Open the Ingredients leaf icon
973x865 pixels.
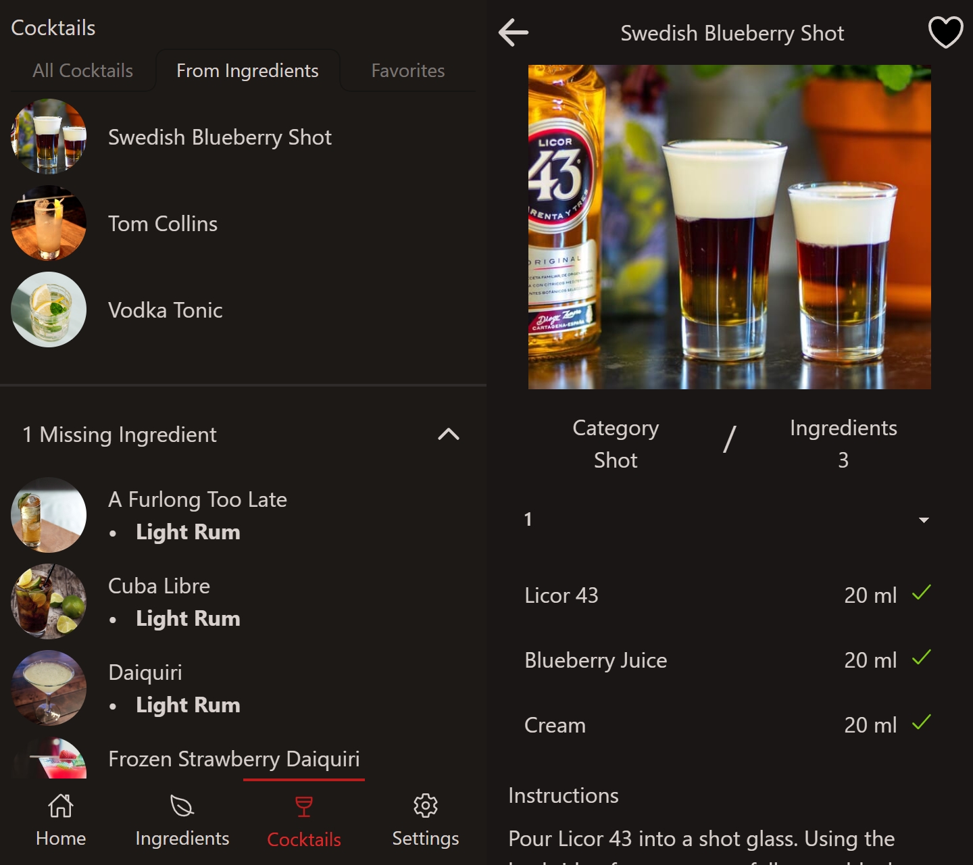(x=182, y=806)
